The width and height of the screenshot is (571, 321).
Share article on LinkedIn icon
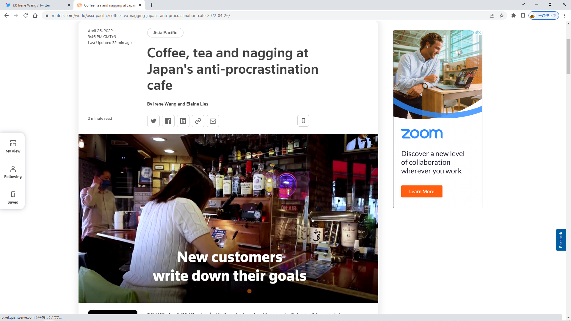tap(183, 121)
